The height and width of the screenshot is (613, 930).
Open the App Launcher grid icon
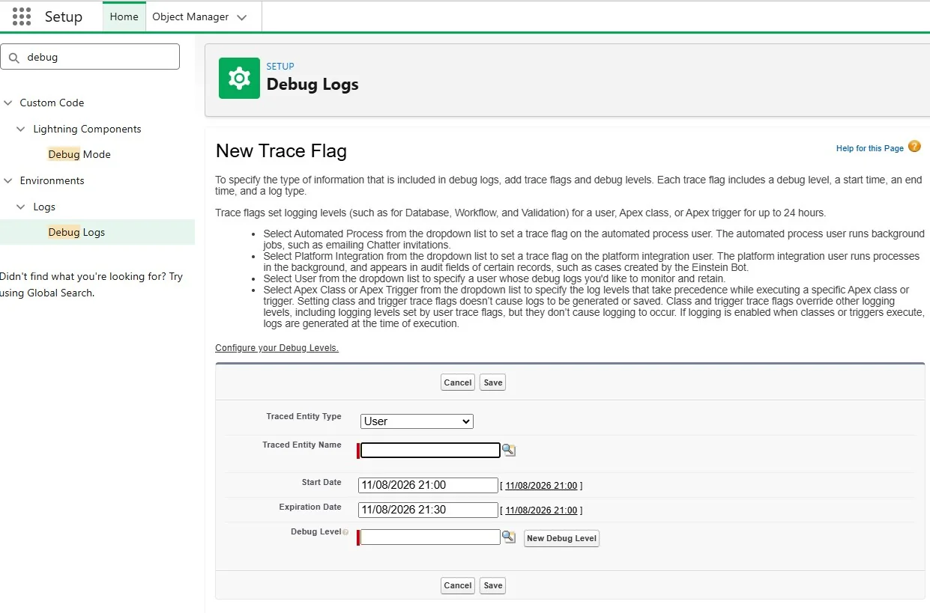click(x=22, y=16)
